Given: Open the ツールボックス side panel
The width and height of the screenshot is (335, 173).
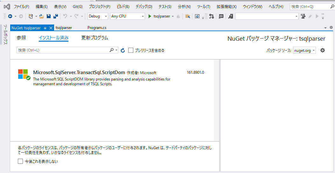Looking at the screenshot, I should coord(6,35).
